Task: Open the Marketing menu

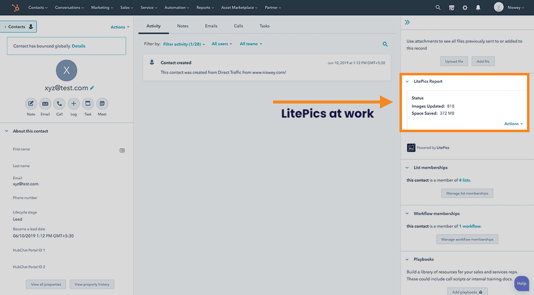Action: (102, 8)
